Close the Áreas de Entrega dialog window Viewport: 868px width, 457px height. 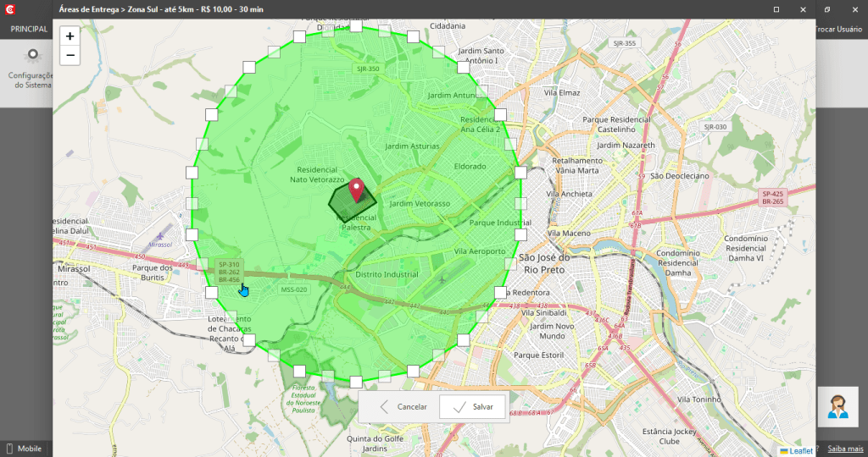pos(803,9)
